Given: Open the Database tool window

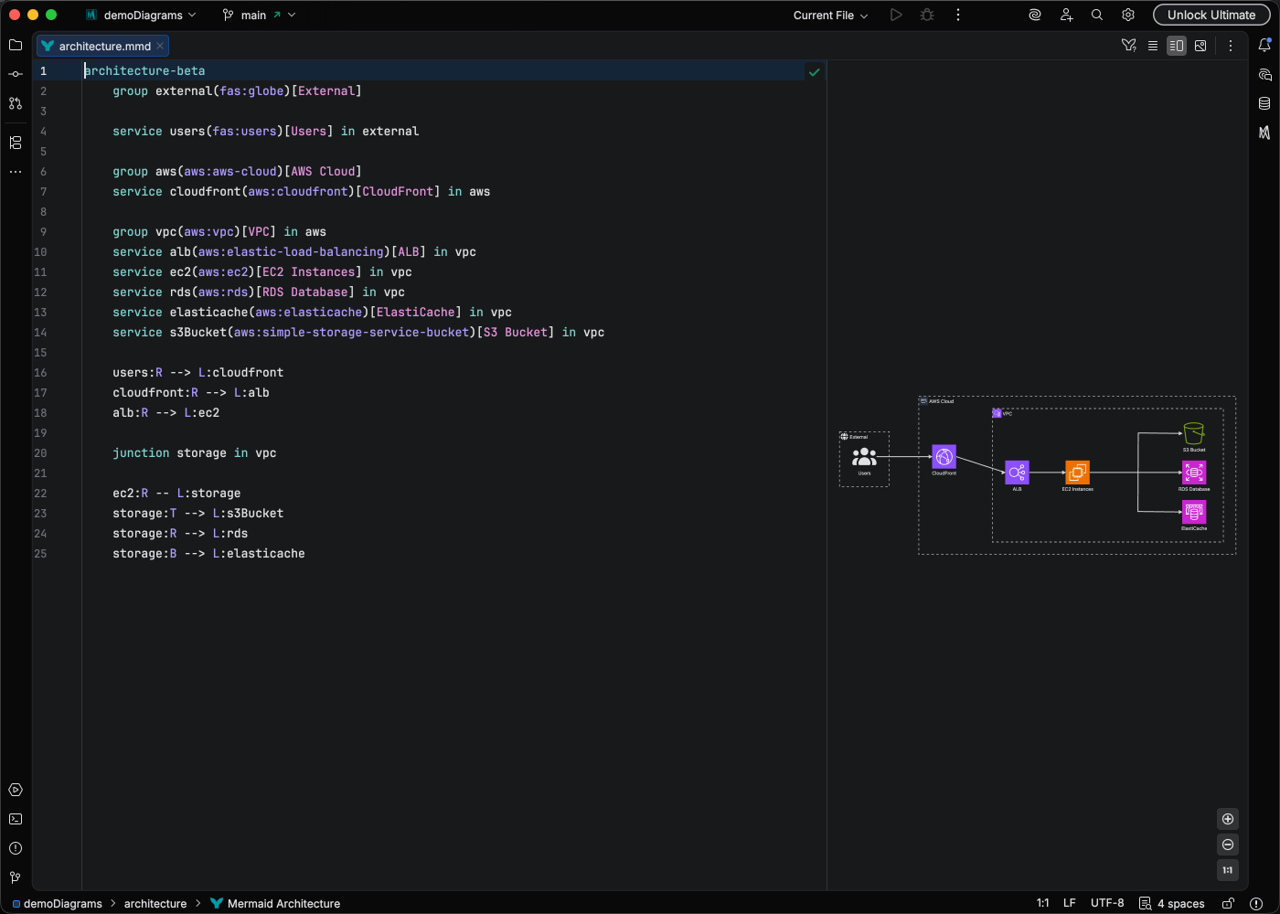Looking at the screenshot, I should coord(1264,103).
